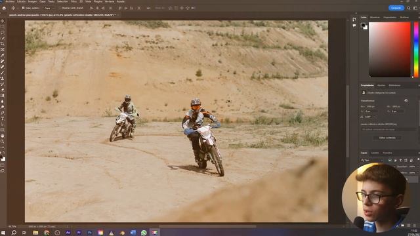420x236 pixels.
Task: Open the Ventana menu
Action: (x=110, y=1)
